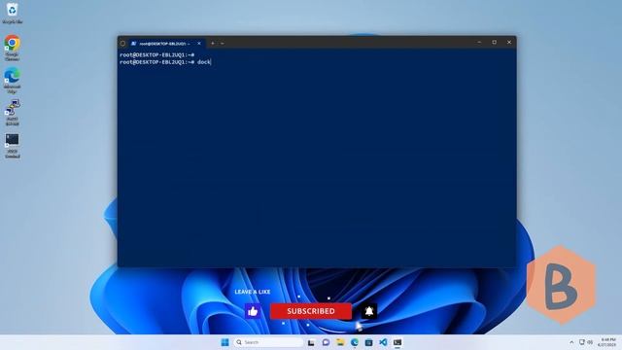Close the root@DESKTOP-EBL2UQ1 tab

tap(199, 43)
